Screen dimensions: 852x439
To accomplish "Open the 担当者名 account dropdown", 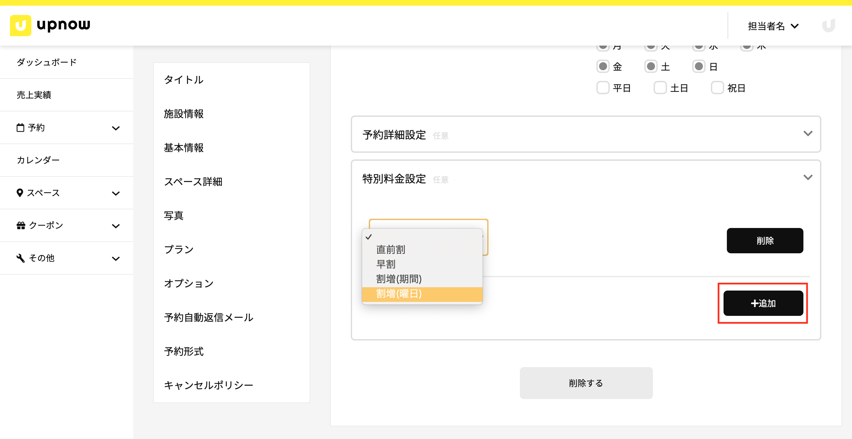I will [773, 26].
